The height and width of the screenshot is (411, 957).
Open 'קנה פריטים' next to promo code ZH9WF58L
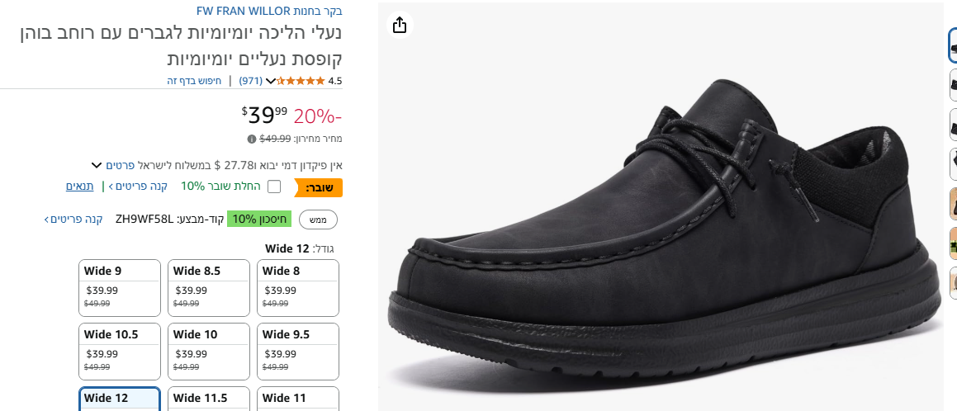coord(76,219)
